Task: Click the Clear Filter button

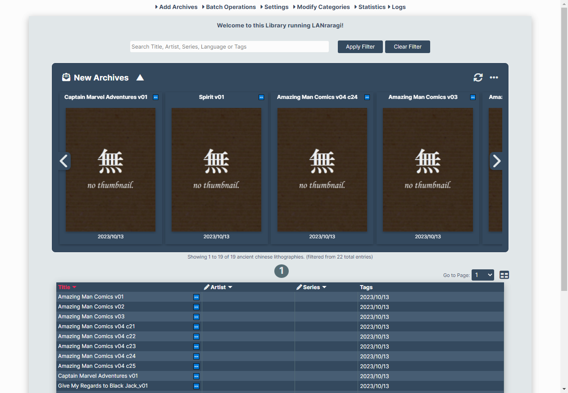Action: tap(408, 47)
